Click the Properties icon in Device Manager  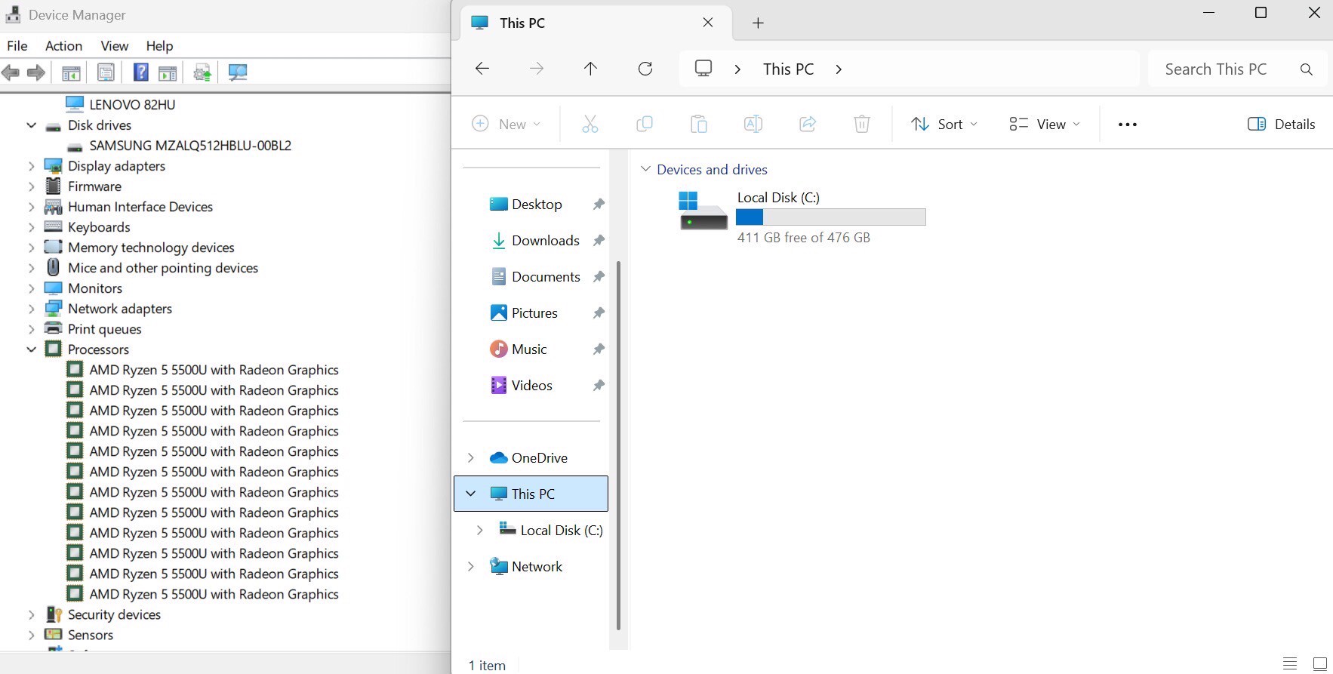click(x=106, y=72)
